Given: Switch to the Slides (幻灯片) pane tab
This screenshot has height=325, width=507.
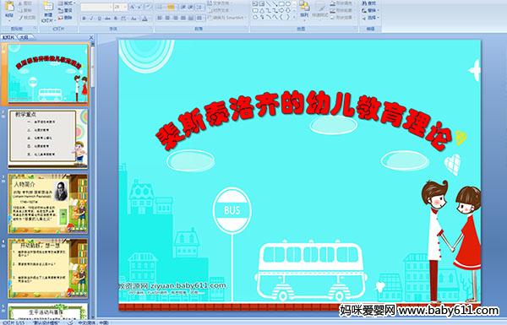Looking at the screenshot, I should click(x=8, y=37).
